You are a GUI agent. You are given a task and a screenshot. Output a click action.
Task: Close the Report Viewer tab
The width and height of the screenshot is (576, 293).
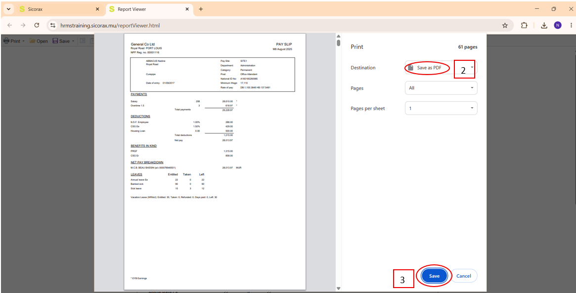point(187,9)
